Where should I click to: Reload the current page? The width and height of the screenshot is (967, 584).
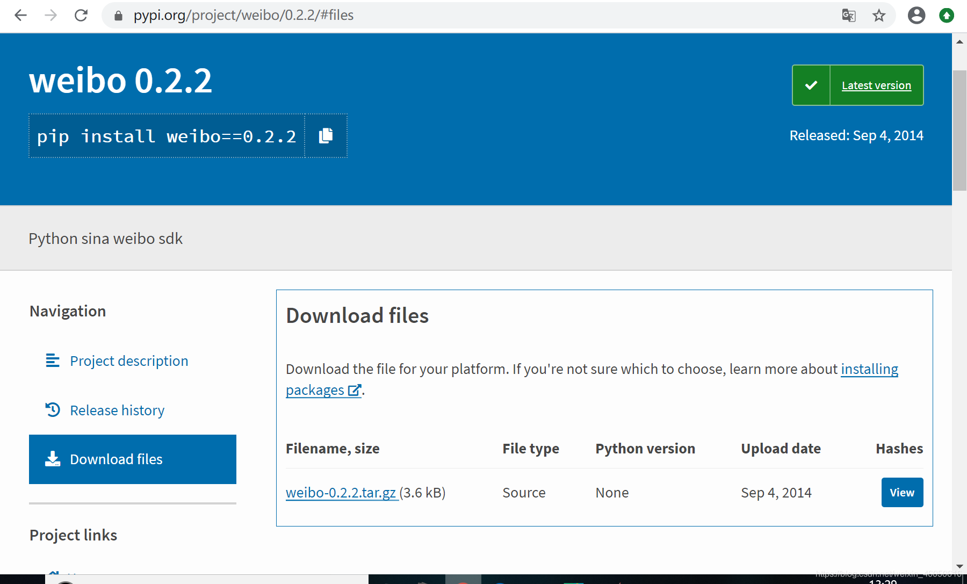tap(81, 16)
